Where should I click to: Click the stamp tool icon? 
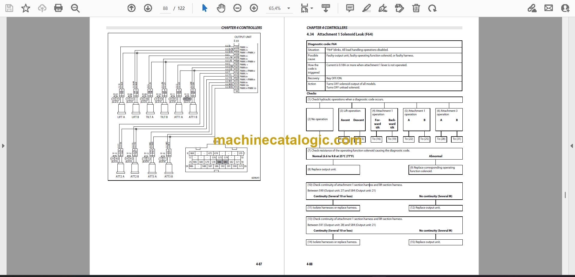click(400, 8)
